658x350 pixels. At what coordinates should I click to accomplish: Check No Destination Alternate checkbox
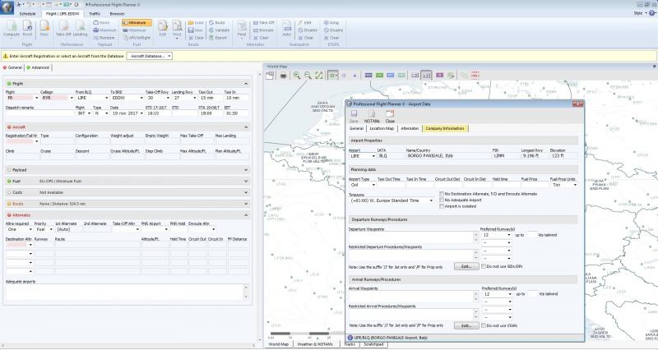click(442, 194)
